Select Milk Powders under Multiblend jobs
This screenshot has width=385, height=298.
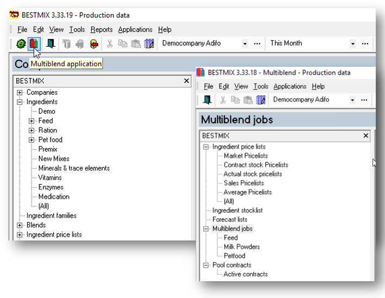pyautogui.click(x=242, y=247)
